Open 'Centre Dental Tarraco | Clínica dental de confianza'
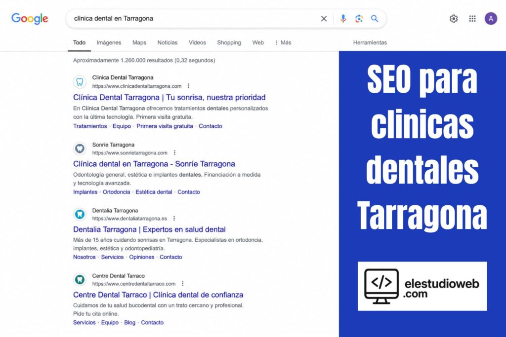The height and width of the screenshot is (337, 506). (158, 295)
